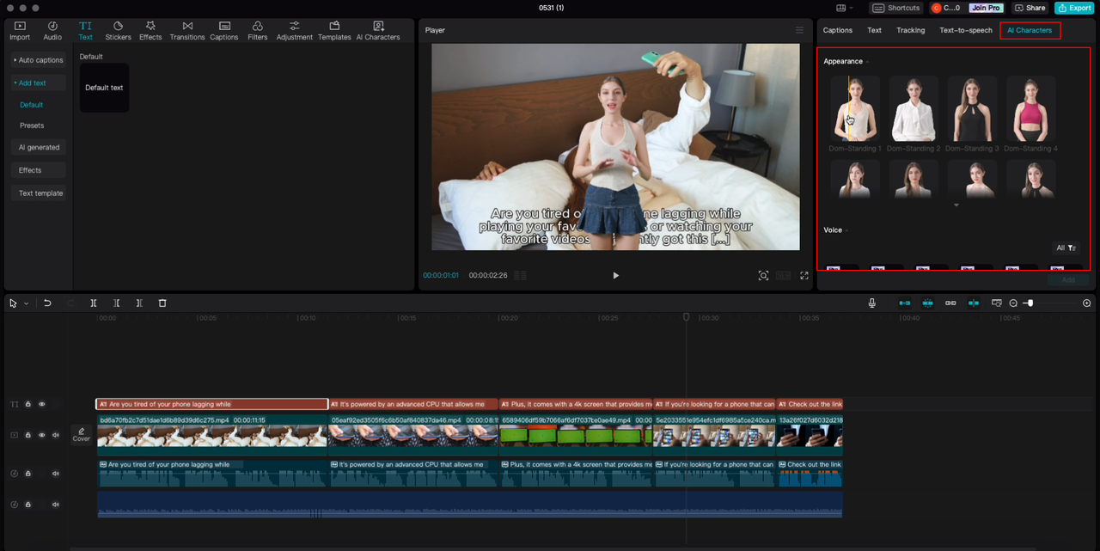Viewport: 1100px width, 551px height.
Task: Switch to the Text tab in right panel
Action: (x=874, y=30)
